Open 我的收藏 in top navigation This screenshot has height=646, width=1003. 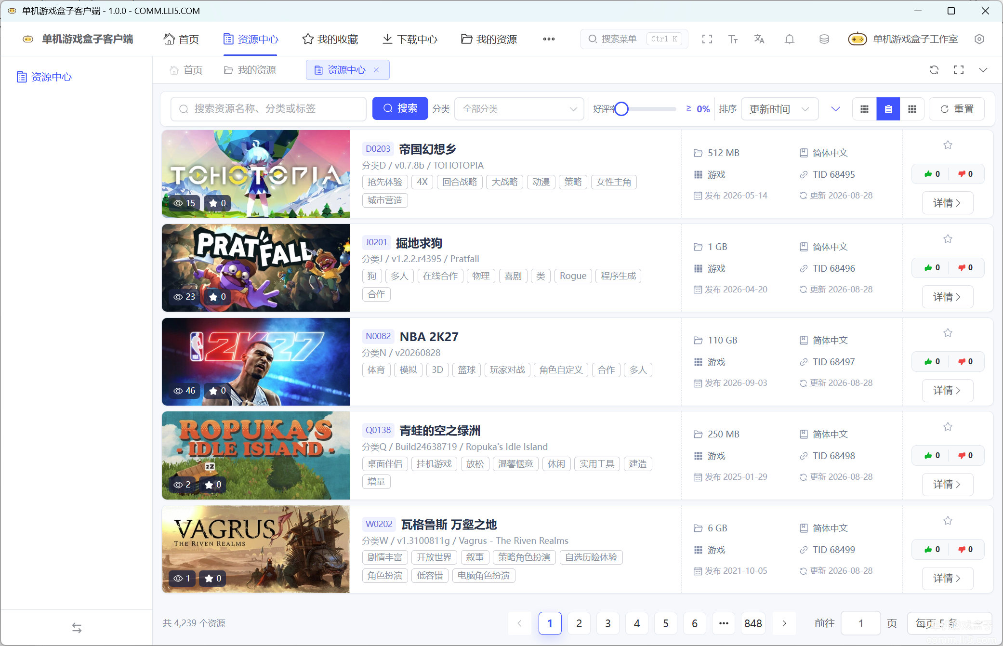pos(330,39)
